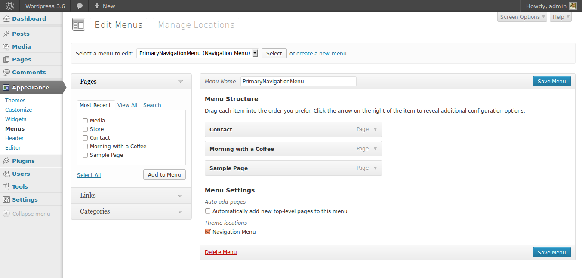The width and height of the screenshot is (582, 278).
Task: Click the Settings sidebar icon
Action: pyautogui.click(x=6, y=199)
